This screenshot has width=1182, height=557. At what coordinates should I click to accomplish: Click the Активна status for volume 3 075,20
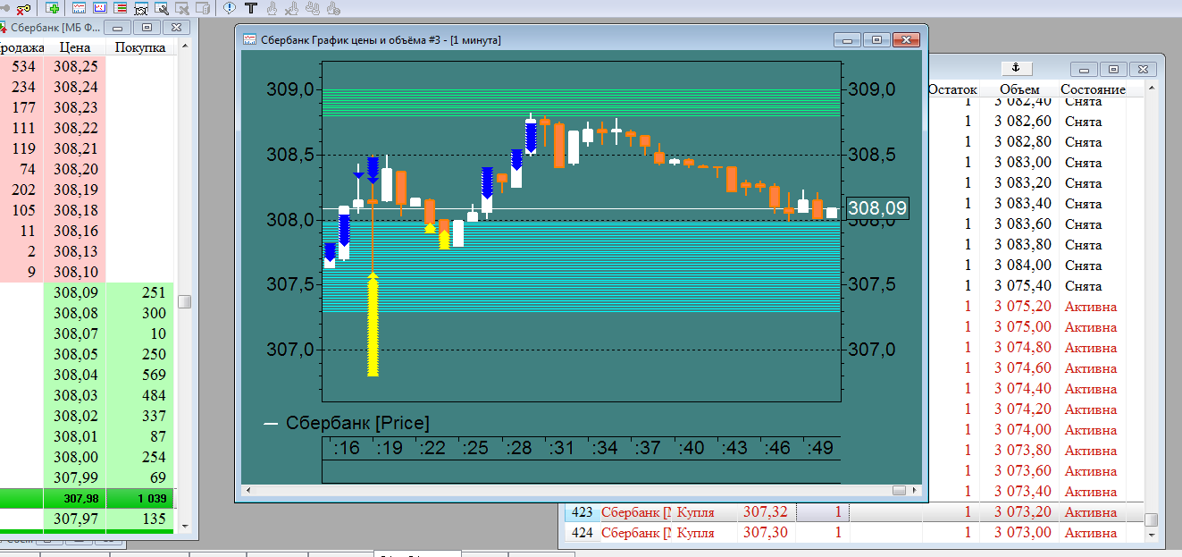coord(1091,306)
